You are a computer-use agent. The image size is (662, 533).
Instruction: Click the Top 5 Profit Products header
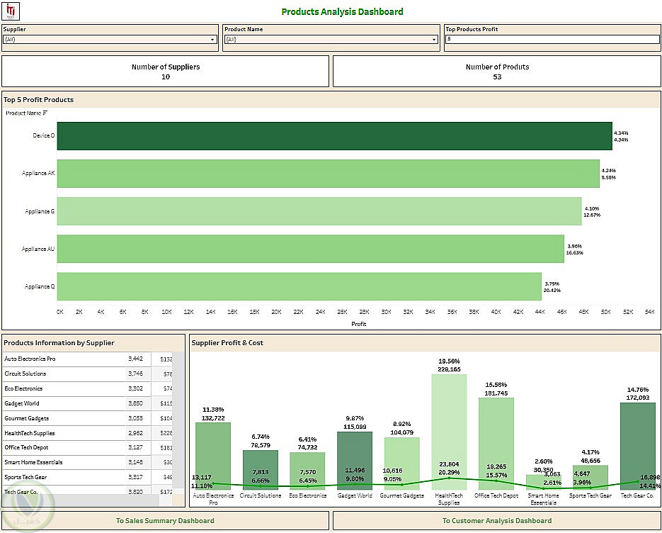pos(39,100)
